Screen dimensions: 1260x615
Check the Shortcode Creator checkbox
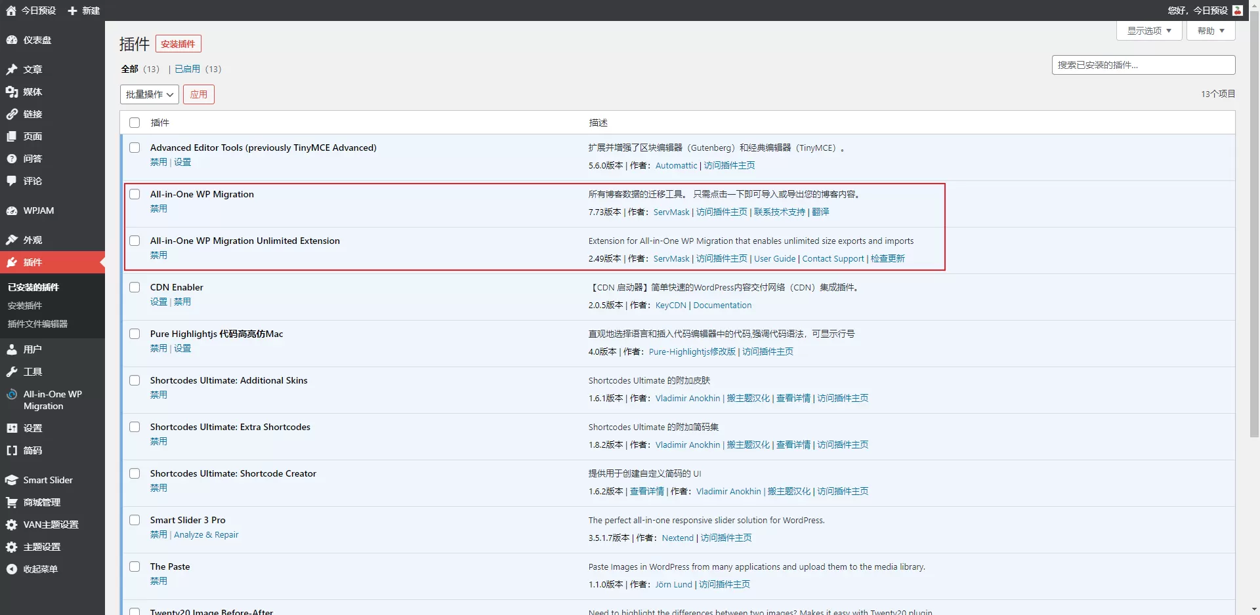pyautogui.click(x=135, y=473)
